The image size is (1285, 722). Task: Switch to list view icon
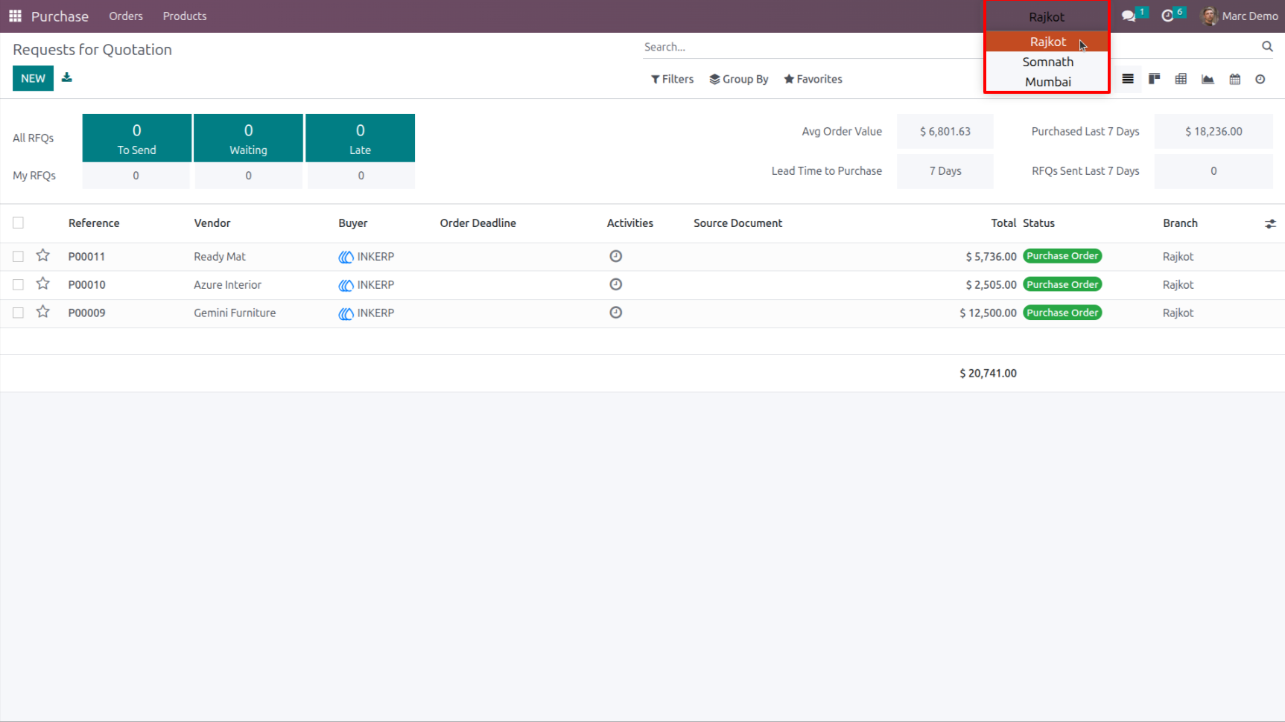point(1128,79)
